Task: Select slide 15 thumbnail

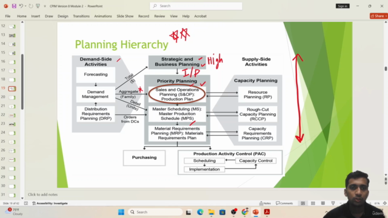Action: (12, 53)
